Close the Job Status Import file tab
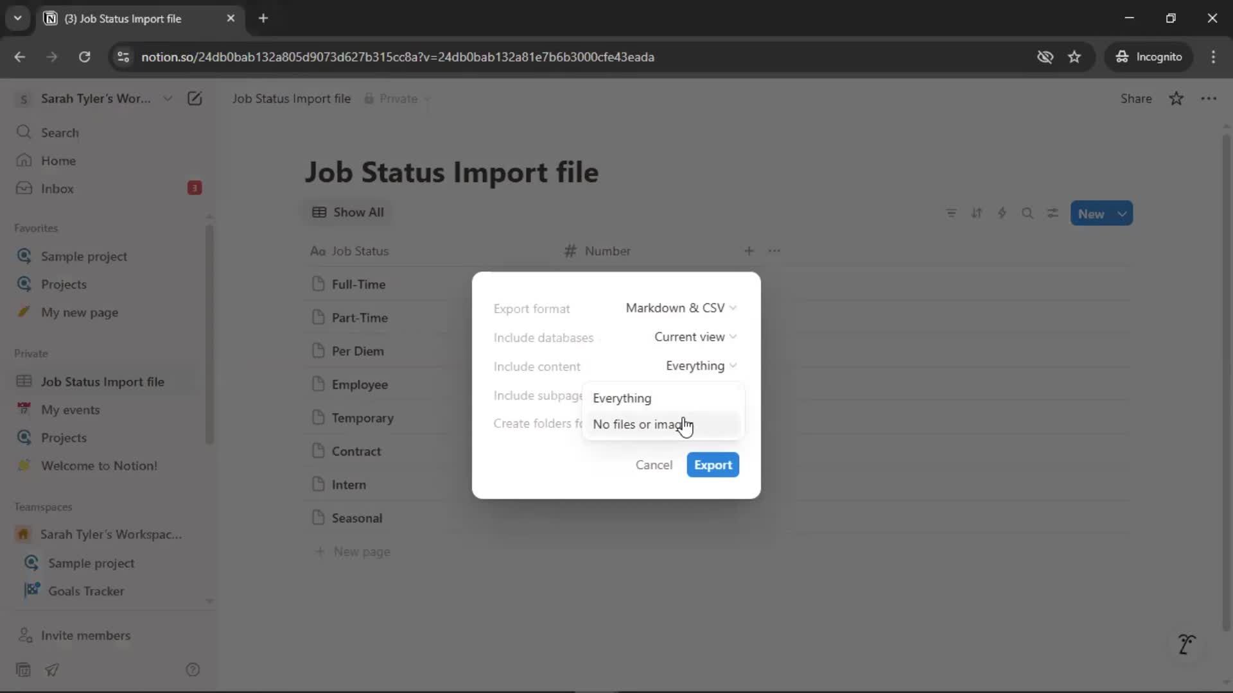Screen dimensions: 1233x693 (231, 18)
